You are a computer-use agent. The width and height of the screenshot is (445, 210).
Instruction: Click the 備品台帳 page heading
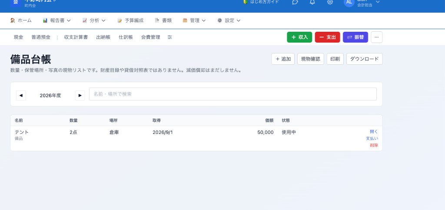click(x=31, y=60)
